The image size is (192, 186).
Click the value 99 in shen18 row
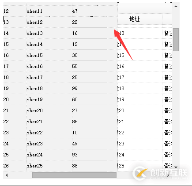click(x=75, y=88)
